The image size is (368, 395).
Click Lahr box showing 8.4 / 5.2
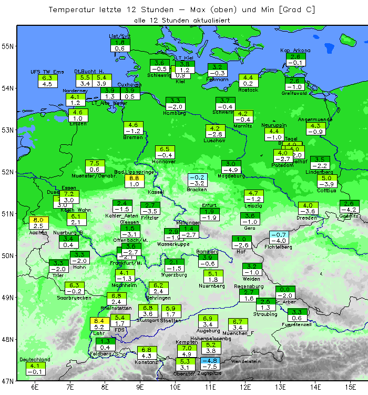pyautogui.click(x=100, y=324)
